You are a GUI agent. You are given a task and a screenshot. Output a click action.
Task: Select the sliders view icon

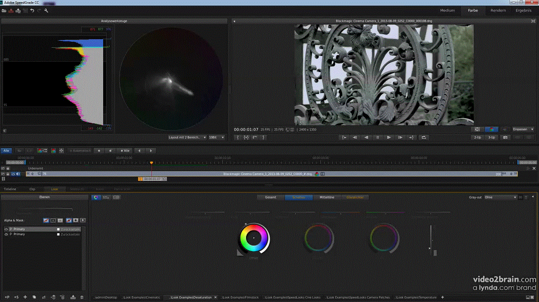point(106,197)
